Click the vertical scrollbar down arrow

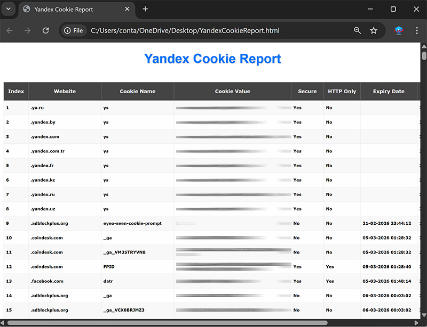[x=424, y=315]
